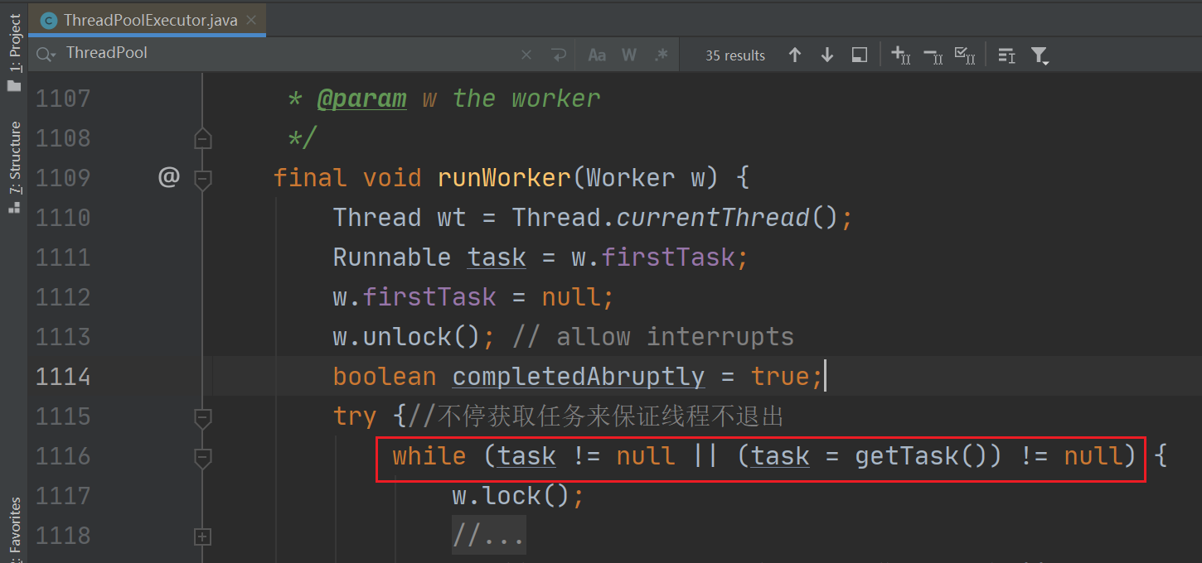This screenshot has height=563, width=1202.
Task: Close the ThreadPoolExecutor.java tab
Action: [251, 20]
